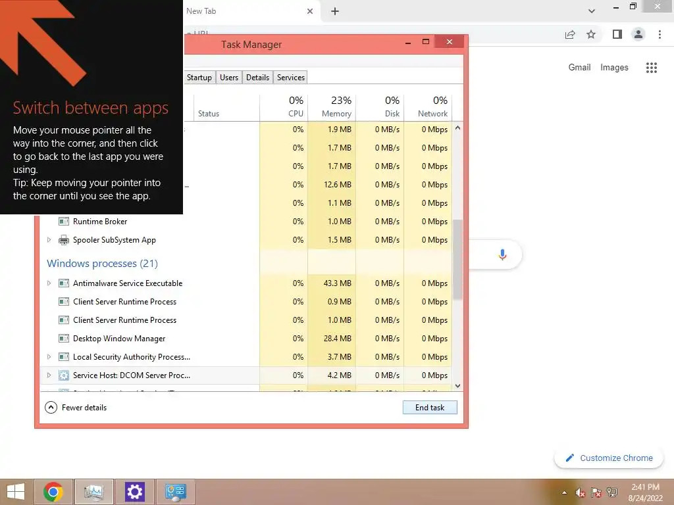Switch to the Startup tab
Screen dimensions: 674x505
(199, 78)
